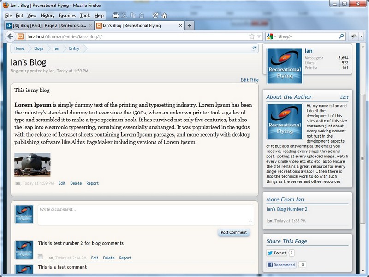
Task: Switch to the [XI] Blog [Paid] XenForo tab
Action: 49,25
